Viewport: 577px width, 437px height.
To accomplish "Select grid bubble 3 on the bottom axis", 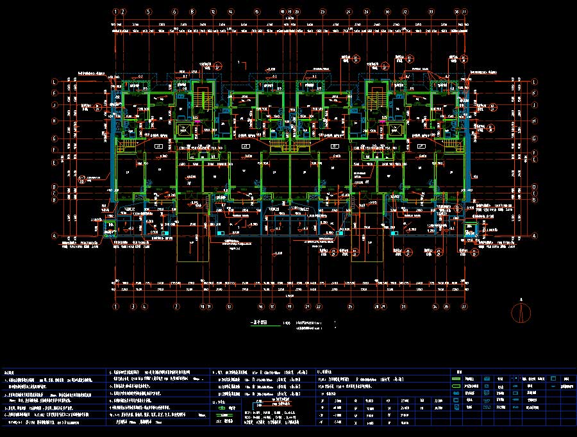I will 133,306.
